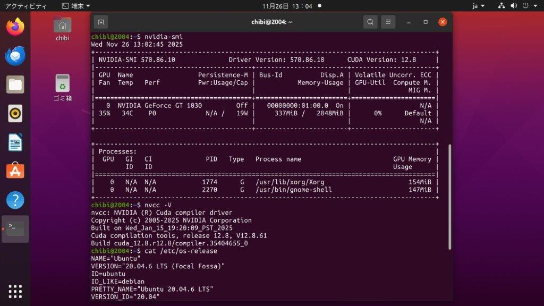Image resolution: width=544 pixels, height=306 pixels.
Task: Open LibreOffice Writer from the dock
Action: click(15, 142)
